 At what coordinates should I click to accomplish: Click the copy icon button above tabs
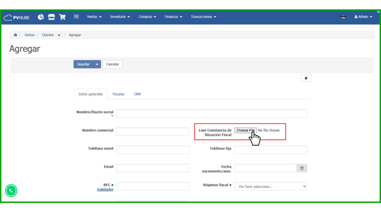pos(306,78)
